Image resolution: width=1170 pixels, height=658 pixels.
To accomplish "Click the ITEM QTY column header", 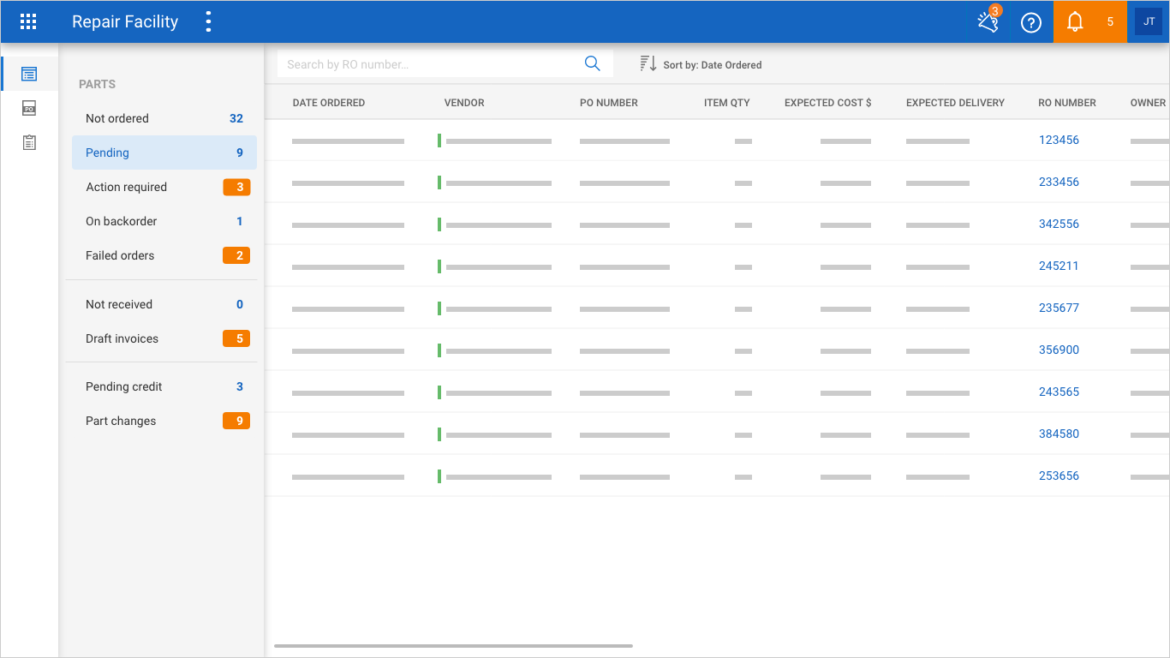I will [x=727, y=103].
